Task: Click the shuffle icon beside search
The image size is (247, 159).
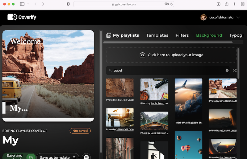Action: 235,71
